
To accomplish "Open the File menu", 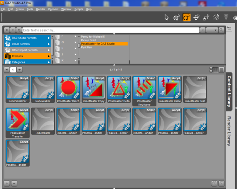I will 3,9.
